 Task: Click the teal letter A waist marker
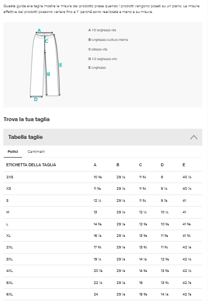(39, 30)
